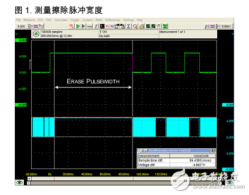The height and width of the screenshot is (195, 249).
Task: Click cursor button 2 in readout window
Action: click(143, 150)
